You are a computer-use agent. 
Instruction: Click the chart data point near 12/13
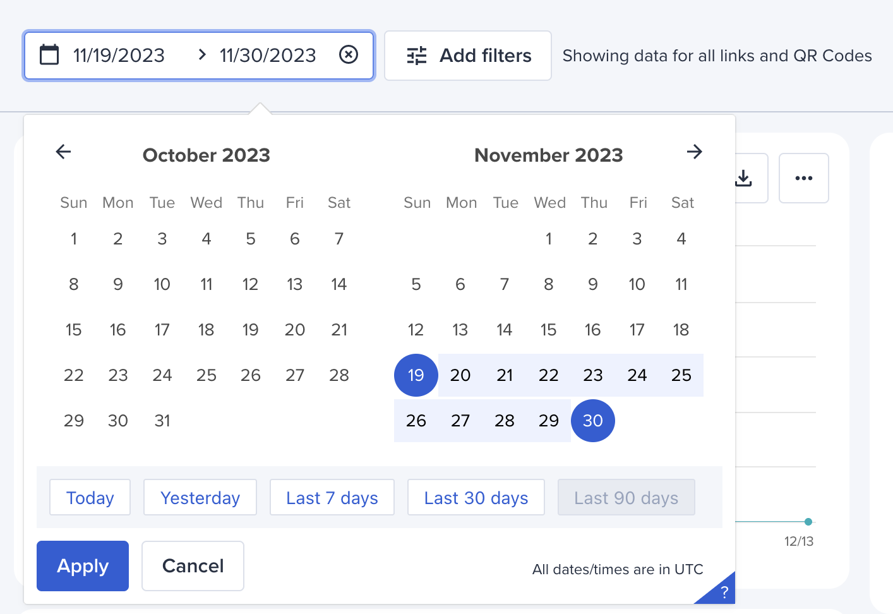pos(808,522)
